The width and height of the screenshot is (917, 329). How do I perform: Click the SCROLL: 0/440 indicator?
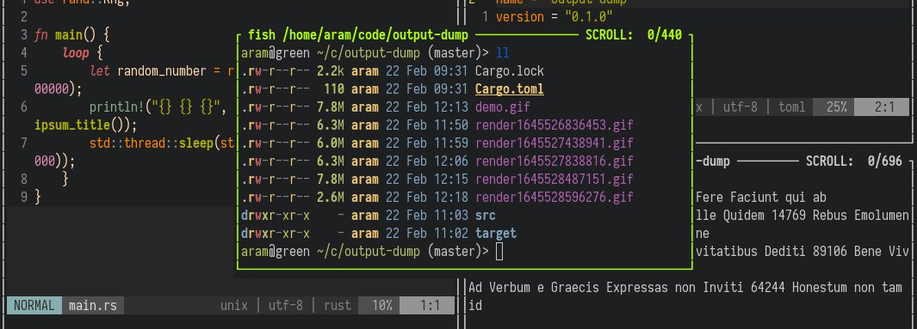634,35
